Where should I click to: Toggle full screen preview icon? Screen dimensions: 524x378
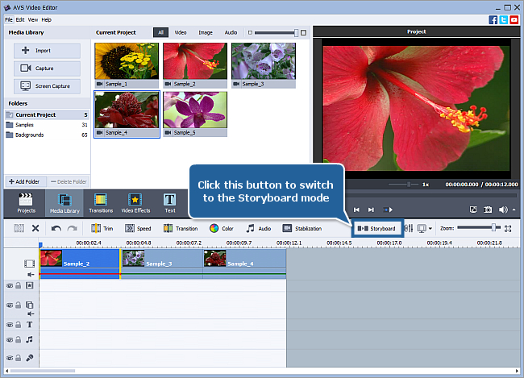tap(473, 210)
